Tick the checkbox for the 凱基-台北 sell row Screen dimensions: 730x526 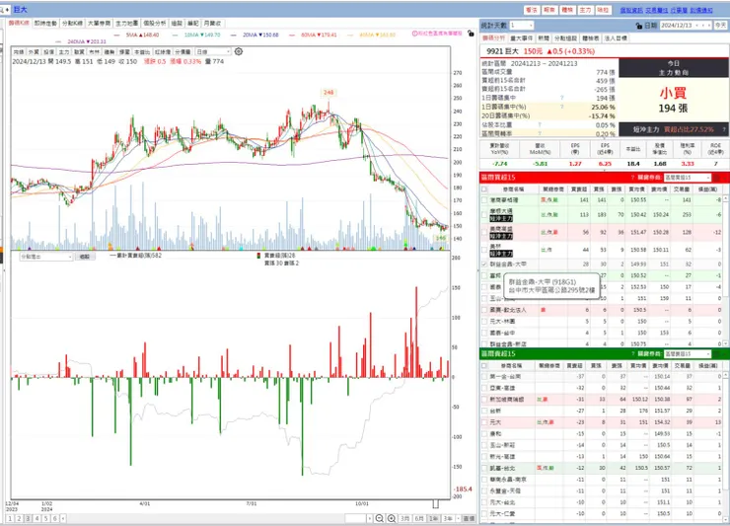pos(484,468)
